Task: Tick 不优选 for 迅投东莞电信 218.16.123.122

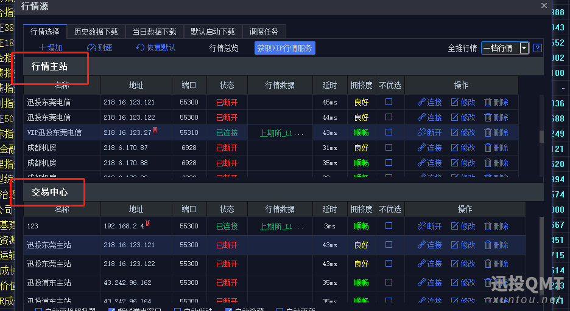Action: 389,117
